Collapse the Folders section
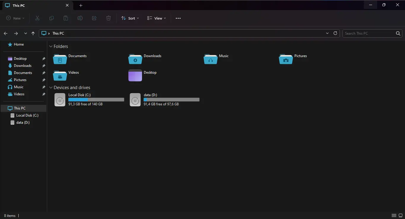The height and width of the screenshot is (219, 405). coord(51,46)
